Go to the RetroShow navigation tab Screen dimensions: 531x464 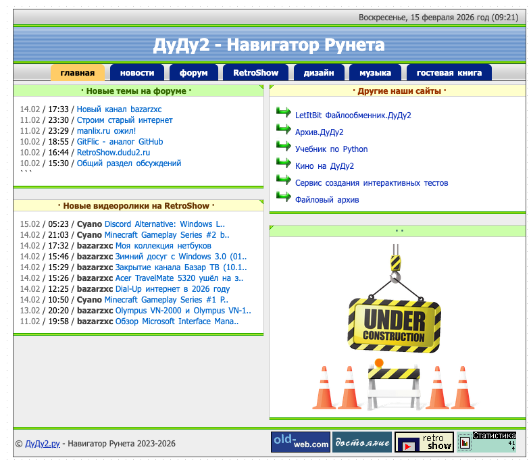(x=255, y=73)
